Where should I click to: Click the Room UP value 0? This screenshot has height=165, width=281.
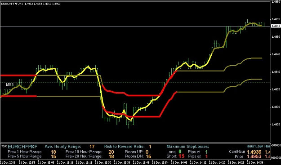pos(147,152)
